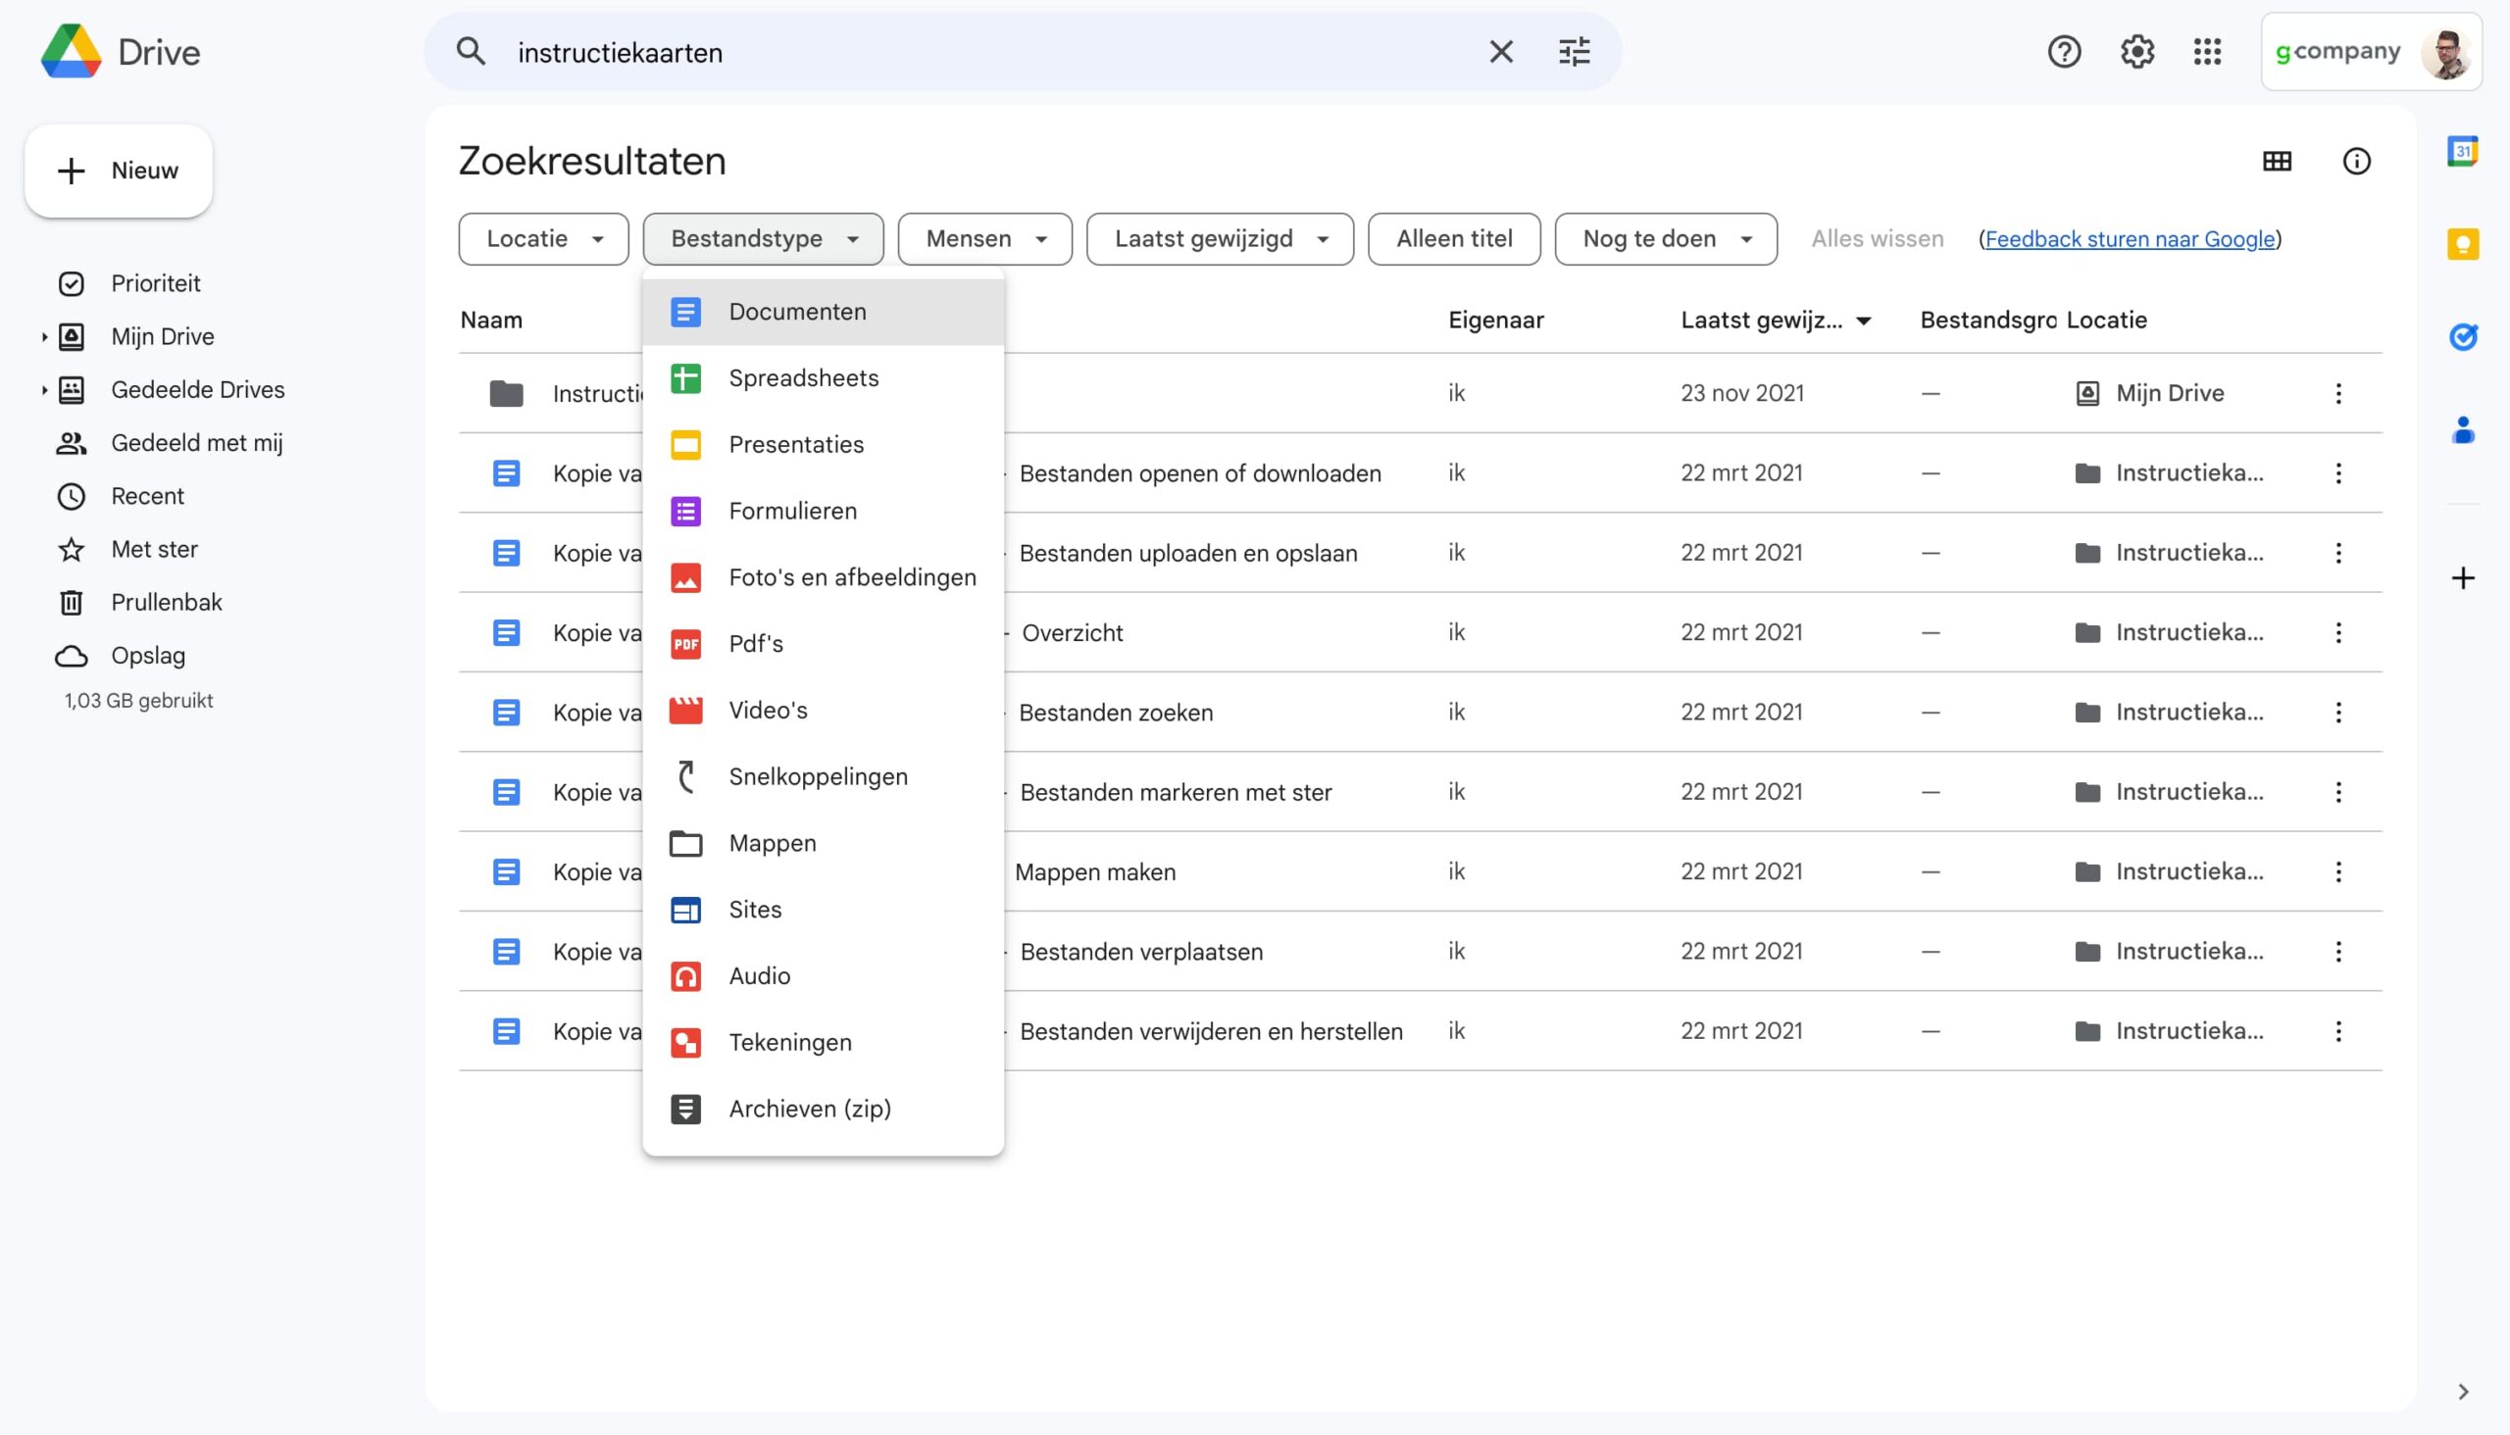
Task: Choose Archieven (zip) file type
Action: coord(824,1109)
